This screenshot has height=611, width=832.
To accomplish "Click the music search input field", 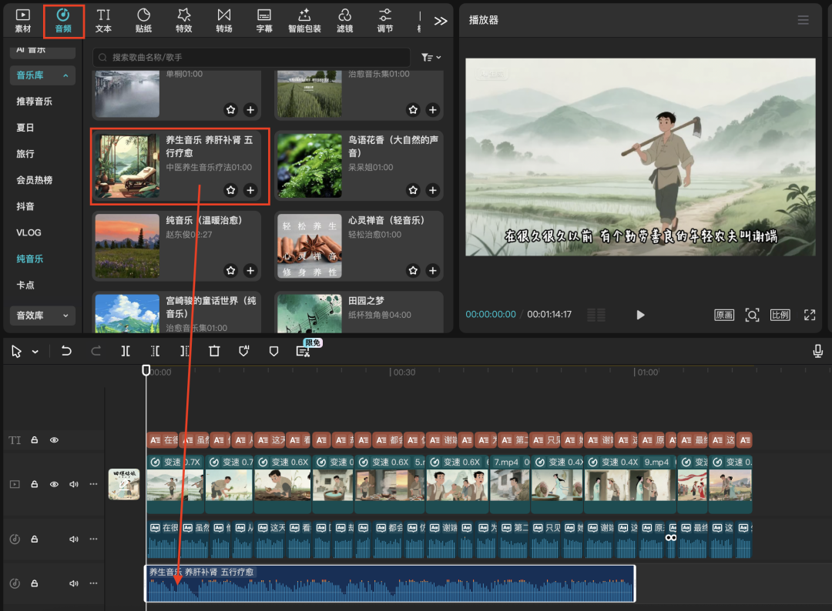I will [x=254, y=58].
